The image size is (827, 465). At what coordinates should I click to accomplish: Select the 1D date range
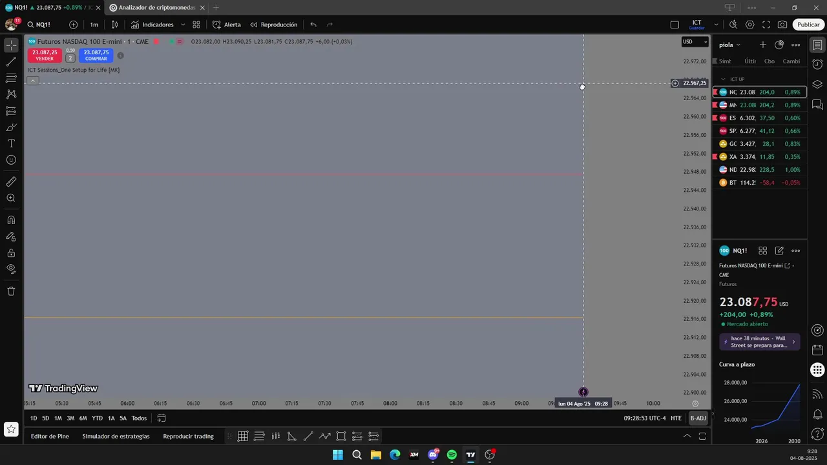[34, 418]
